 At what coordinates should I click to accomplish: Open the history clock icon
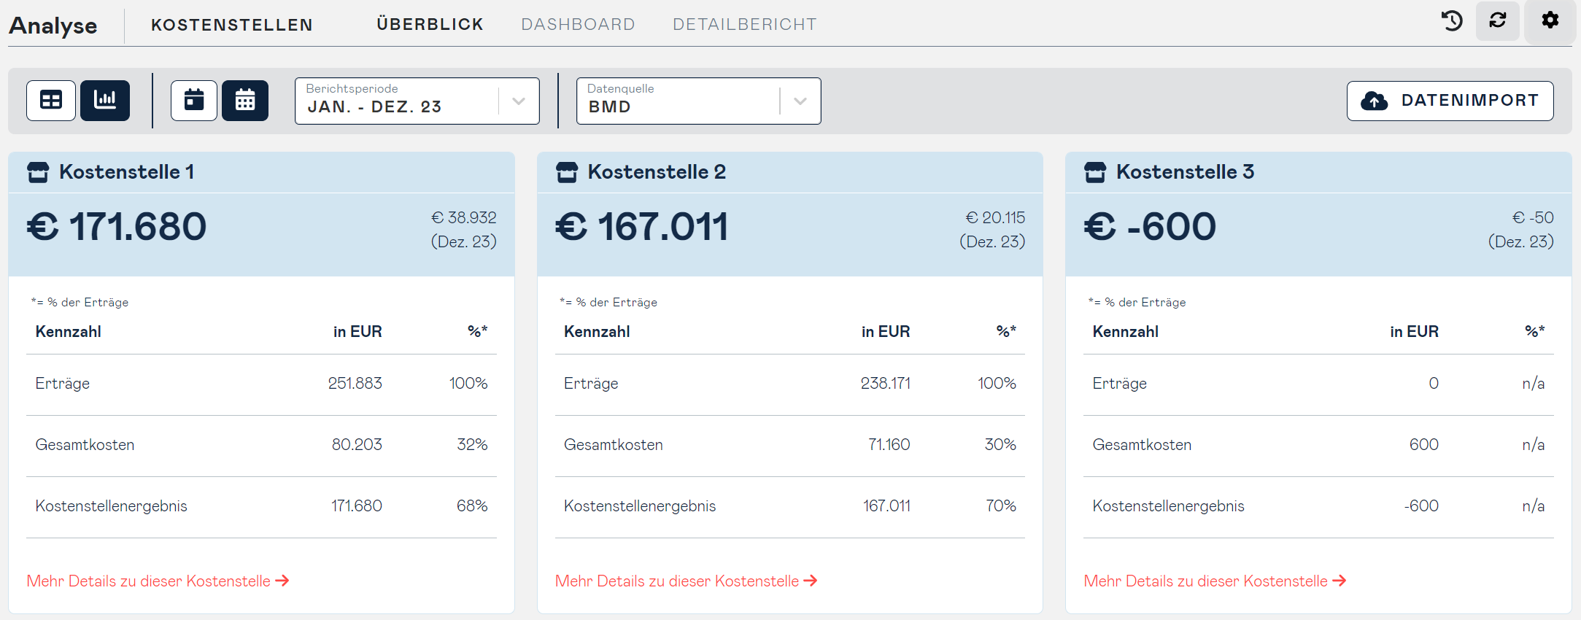point(1452,20)
